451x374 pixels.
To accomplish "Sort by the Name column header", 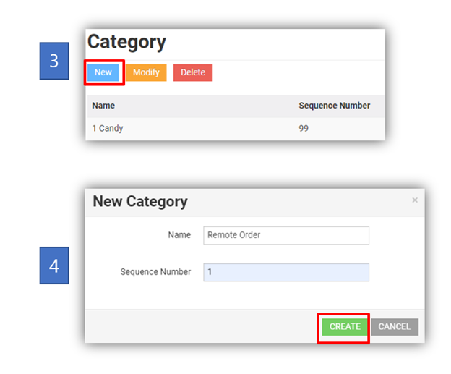I will point(103,106).
